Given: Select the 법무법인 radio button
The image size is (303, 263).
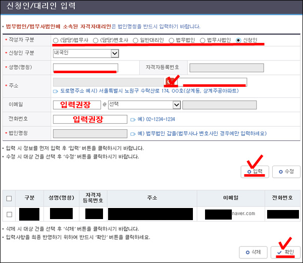Looking at the screenshot, I should (171, 40).
